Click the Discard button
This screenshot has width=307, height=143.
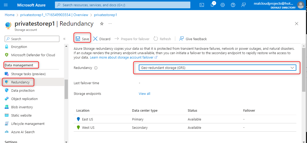click(102, 39)
